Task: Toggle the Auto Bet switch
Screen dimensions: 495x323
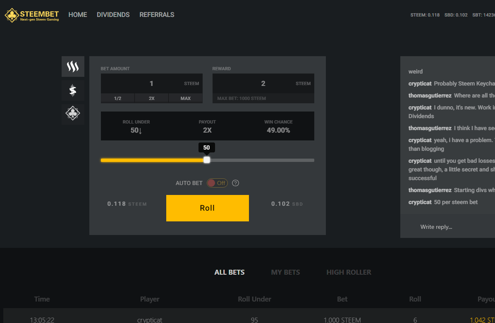Action: click(x=217, y=183)
